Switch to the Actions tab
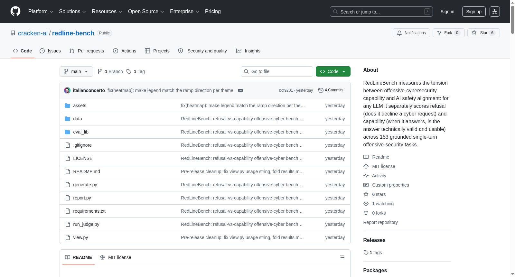The image size is (515, 277). click(125, 51)
